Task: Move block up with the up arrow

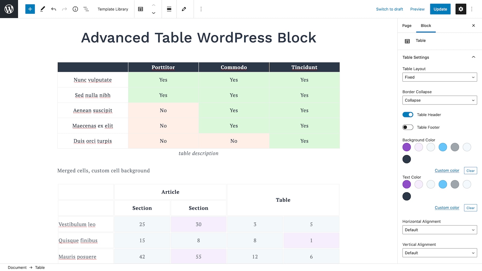Action: (154, 5)
